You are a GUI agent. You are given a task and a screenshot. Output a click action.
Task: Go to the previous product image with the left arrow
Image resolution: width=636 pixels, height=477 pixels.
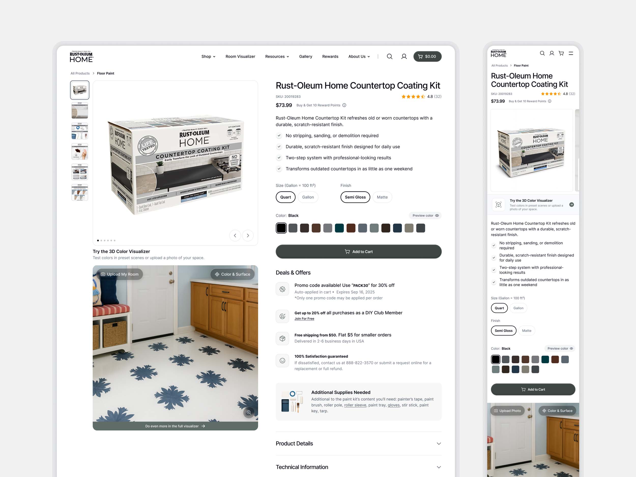pyautogui.click(x=235, y=236)
